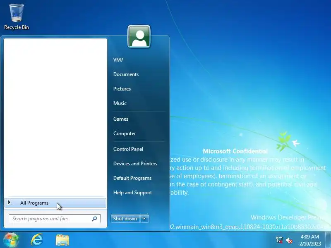Click the Search programs and files box
Screen dimensions: 331x248
(x=55, y=219)
